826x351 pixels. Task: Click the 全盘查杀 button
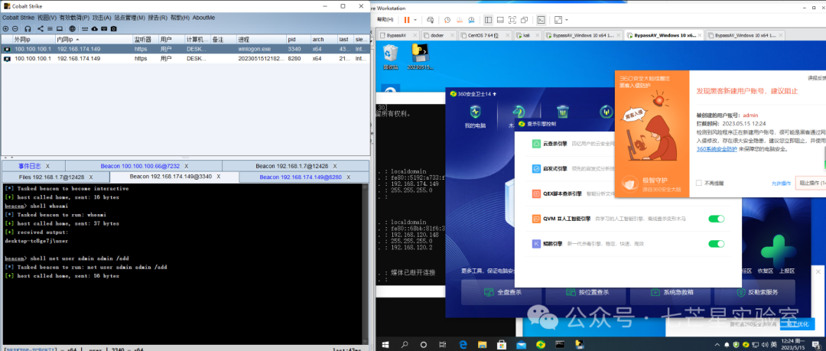pyautogui.click(x=502, y=292)
